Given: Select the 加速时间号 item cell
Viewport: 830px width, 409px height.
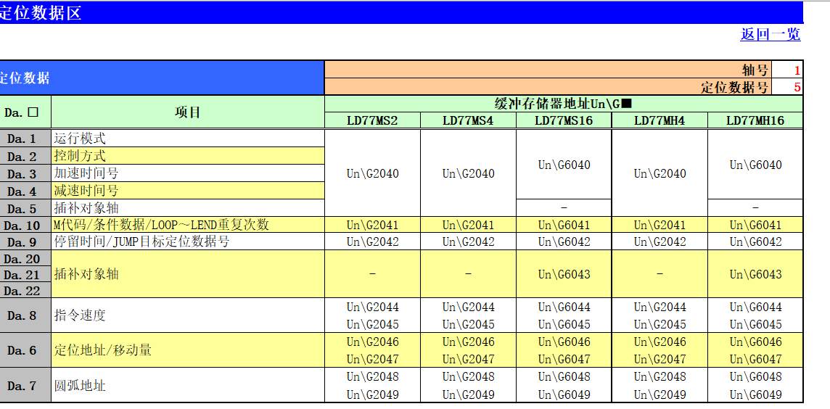Looking at the screenshot, I should tap(187, 173).
